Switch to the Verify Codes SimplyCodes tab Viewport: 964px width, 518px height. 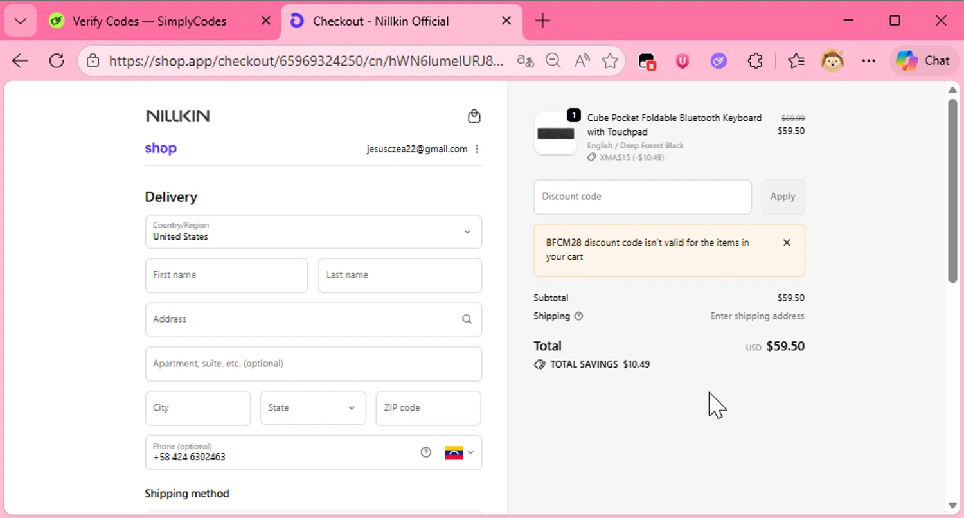point(149,21)
